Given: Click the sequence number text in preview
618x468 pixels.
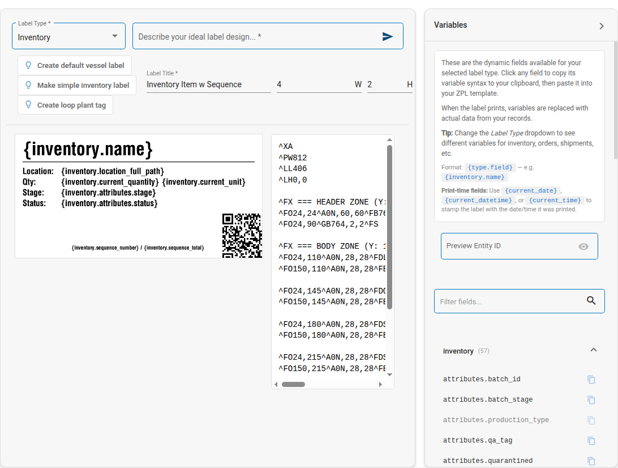Looking at the screenshot, I should click(138, 248).
